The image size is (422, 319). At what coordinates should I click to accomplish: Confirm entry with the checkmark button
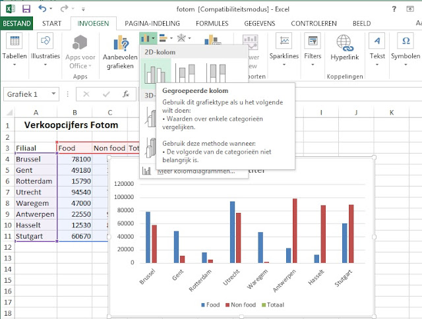(106, 94)
